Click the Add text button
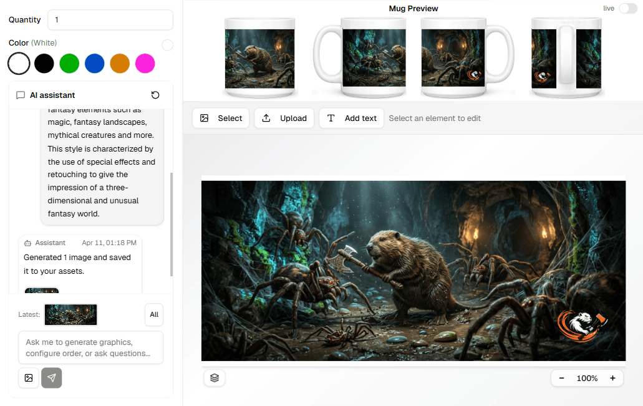This screenshot has width=643, height=406. coord(352,118)
